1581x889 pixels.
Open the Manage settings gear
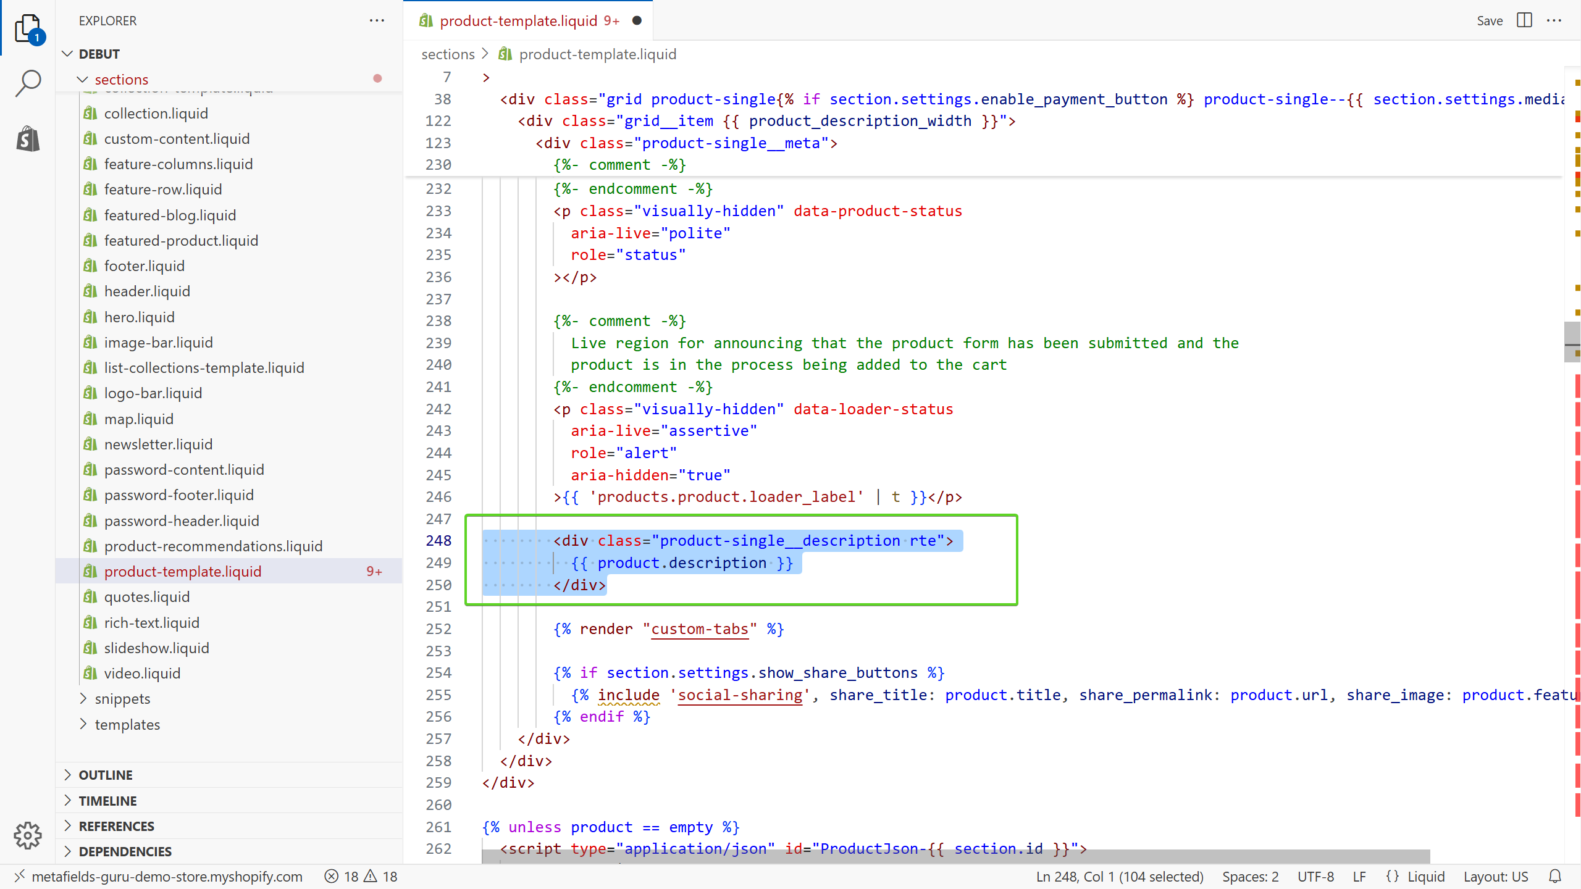pyautogui.click(x=28, y=835)
